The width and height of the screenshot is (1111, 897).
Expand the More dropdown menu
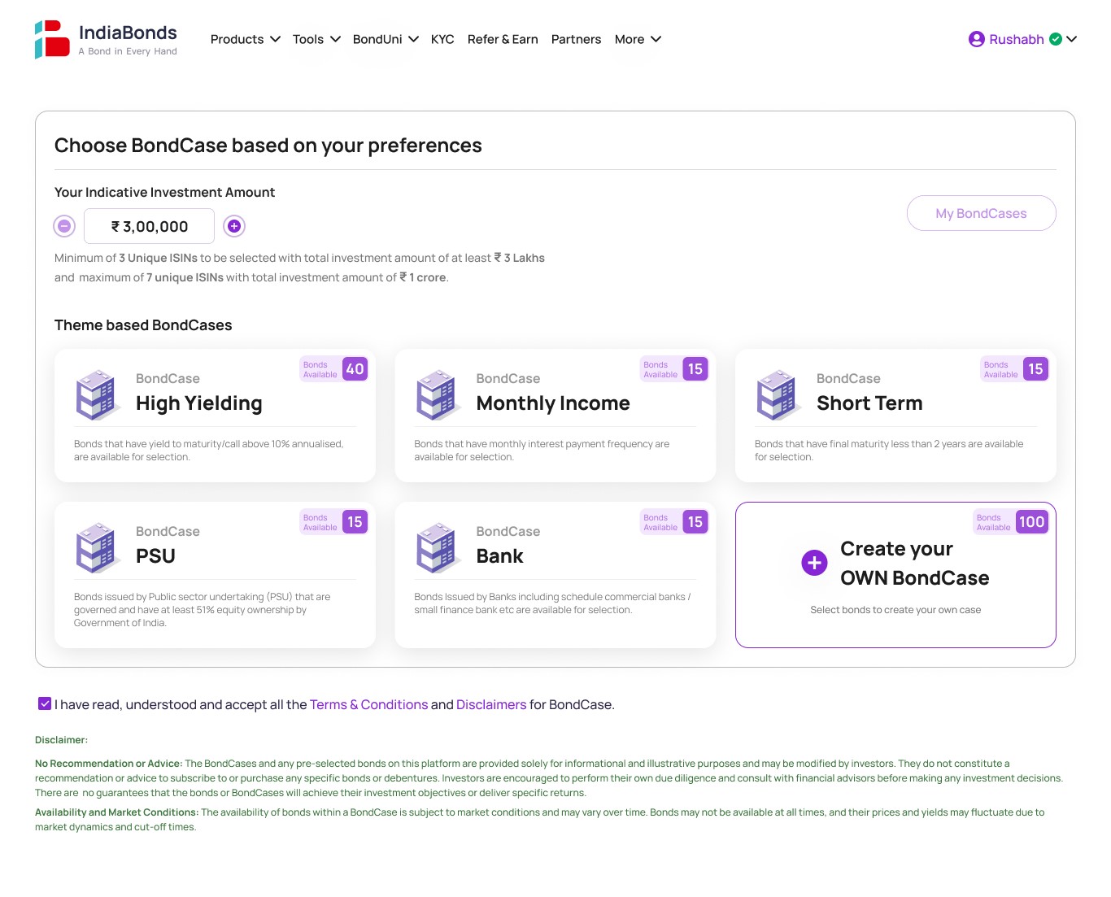(638, 39)
